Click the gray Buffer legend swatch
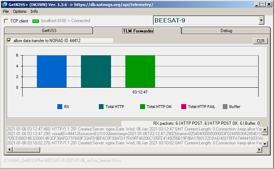Image resolution: width=274 pixels, height=169 pixels. [x=225, y=107]
